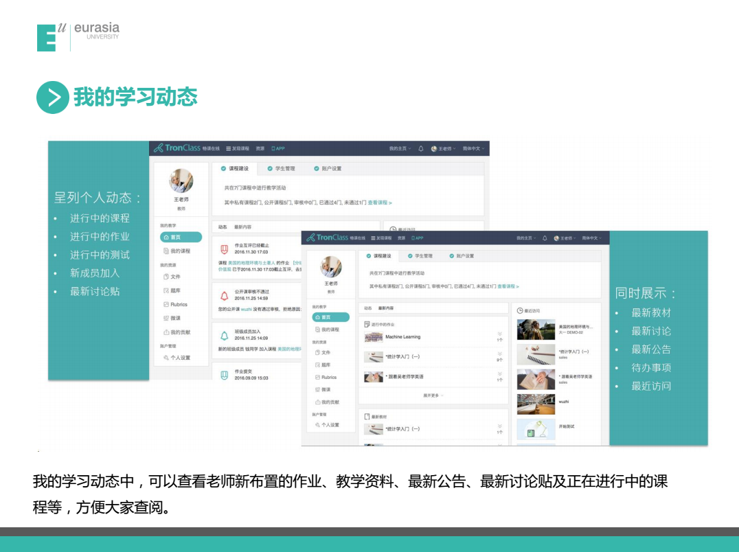Open Rubrics in the rear window sidebar
This screenshot has height=552, width=739.
tap(175, 305)
